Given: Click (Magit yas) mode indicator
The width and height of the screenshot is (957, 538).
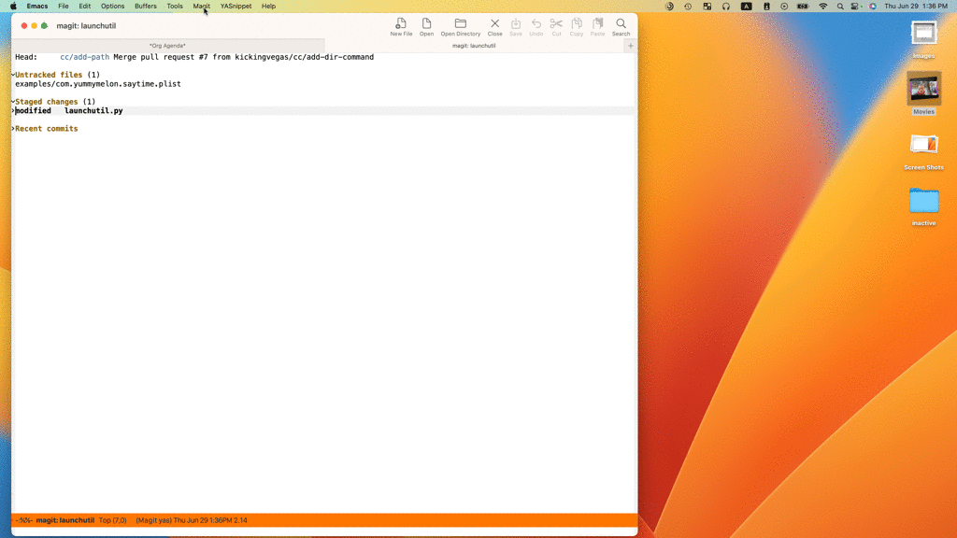Looking at the screenshot, I should tap(153, 520).
